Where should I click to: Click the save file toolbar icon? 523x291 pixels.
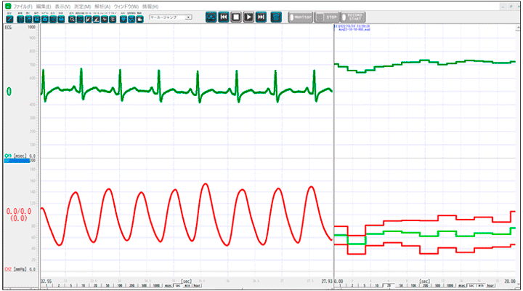coord(37,20)
